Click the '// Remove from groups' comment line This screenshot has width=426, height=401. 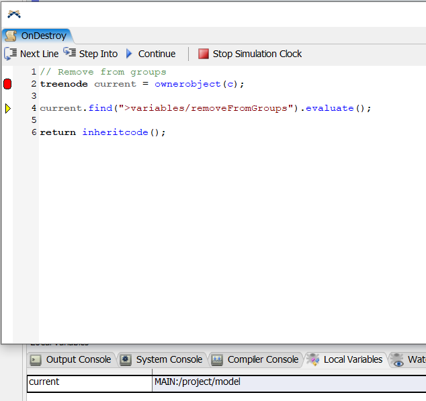pos(103,72)
